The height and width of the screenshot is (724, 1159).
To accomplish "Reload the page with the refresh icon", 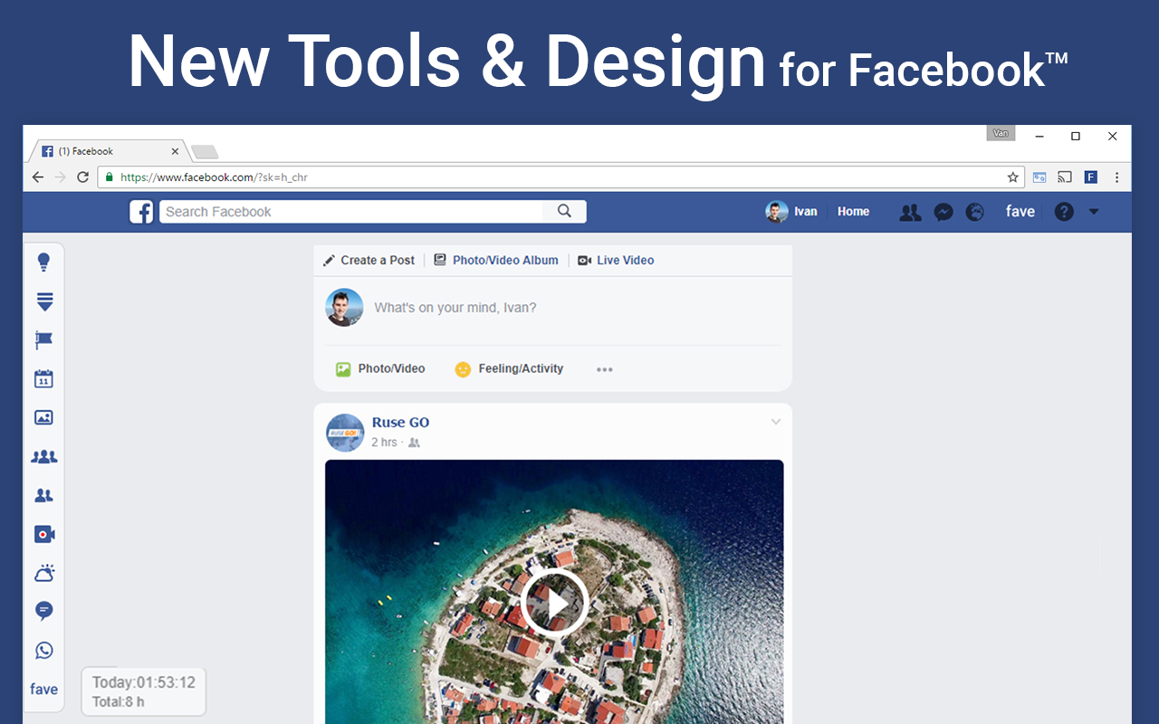I will click(82, 177).
